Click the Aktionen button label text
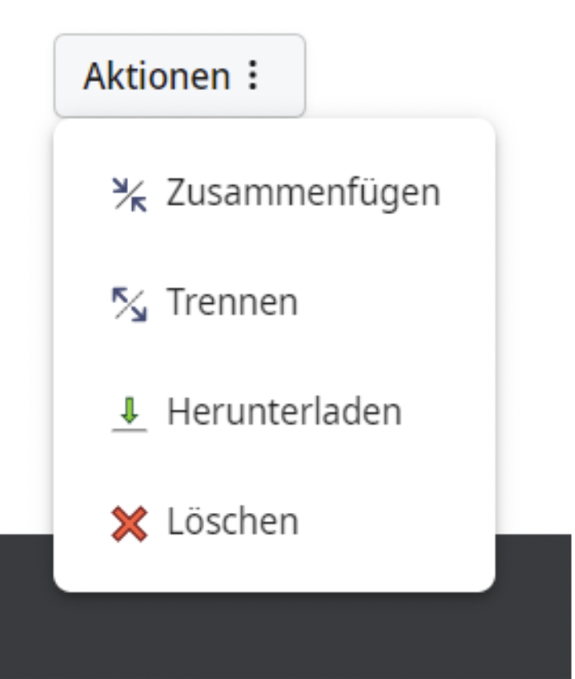 (x=156, y=76)
